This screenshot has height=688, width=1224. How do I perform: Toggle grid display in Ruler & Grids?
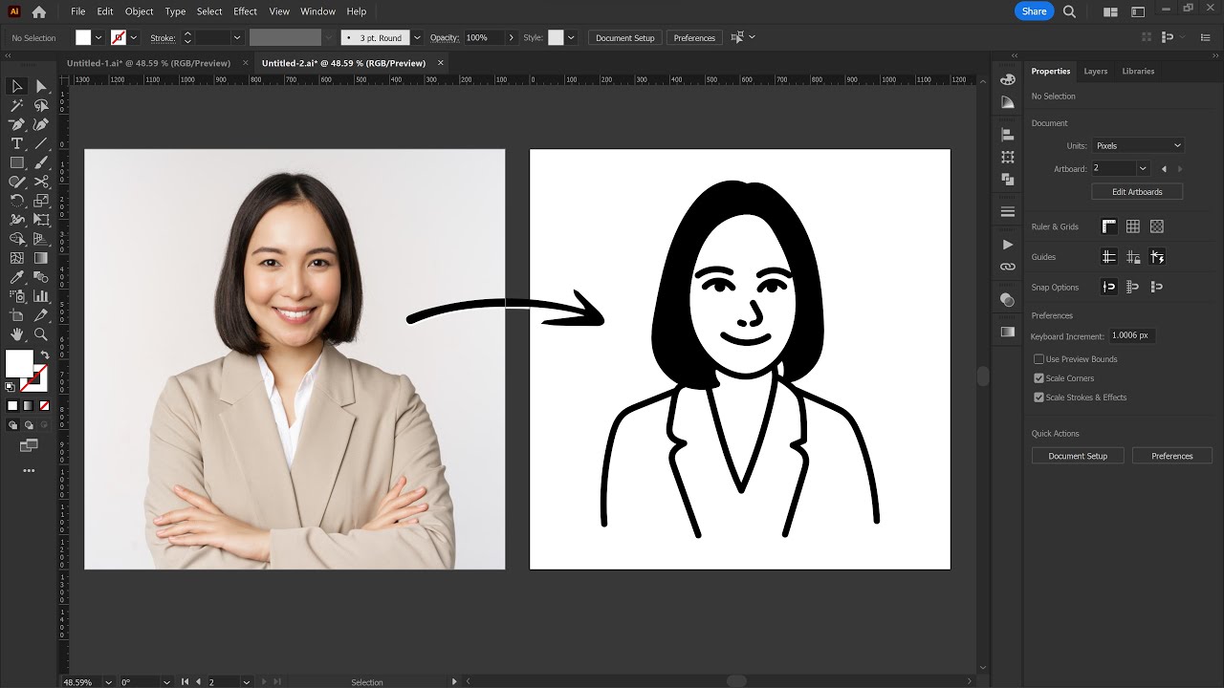[1132, 226]
